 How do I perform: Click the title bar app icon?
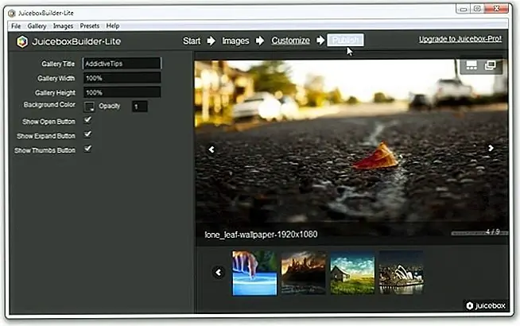(x=12, y=14)
